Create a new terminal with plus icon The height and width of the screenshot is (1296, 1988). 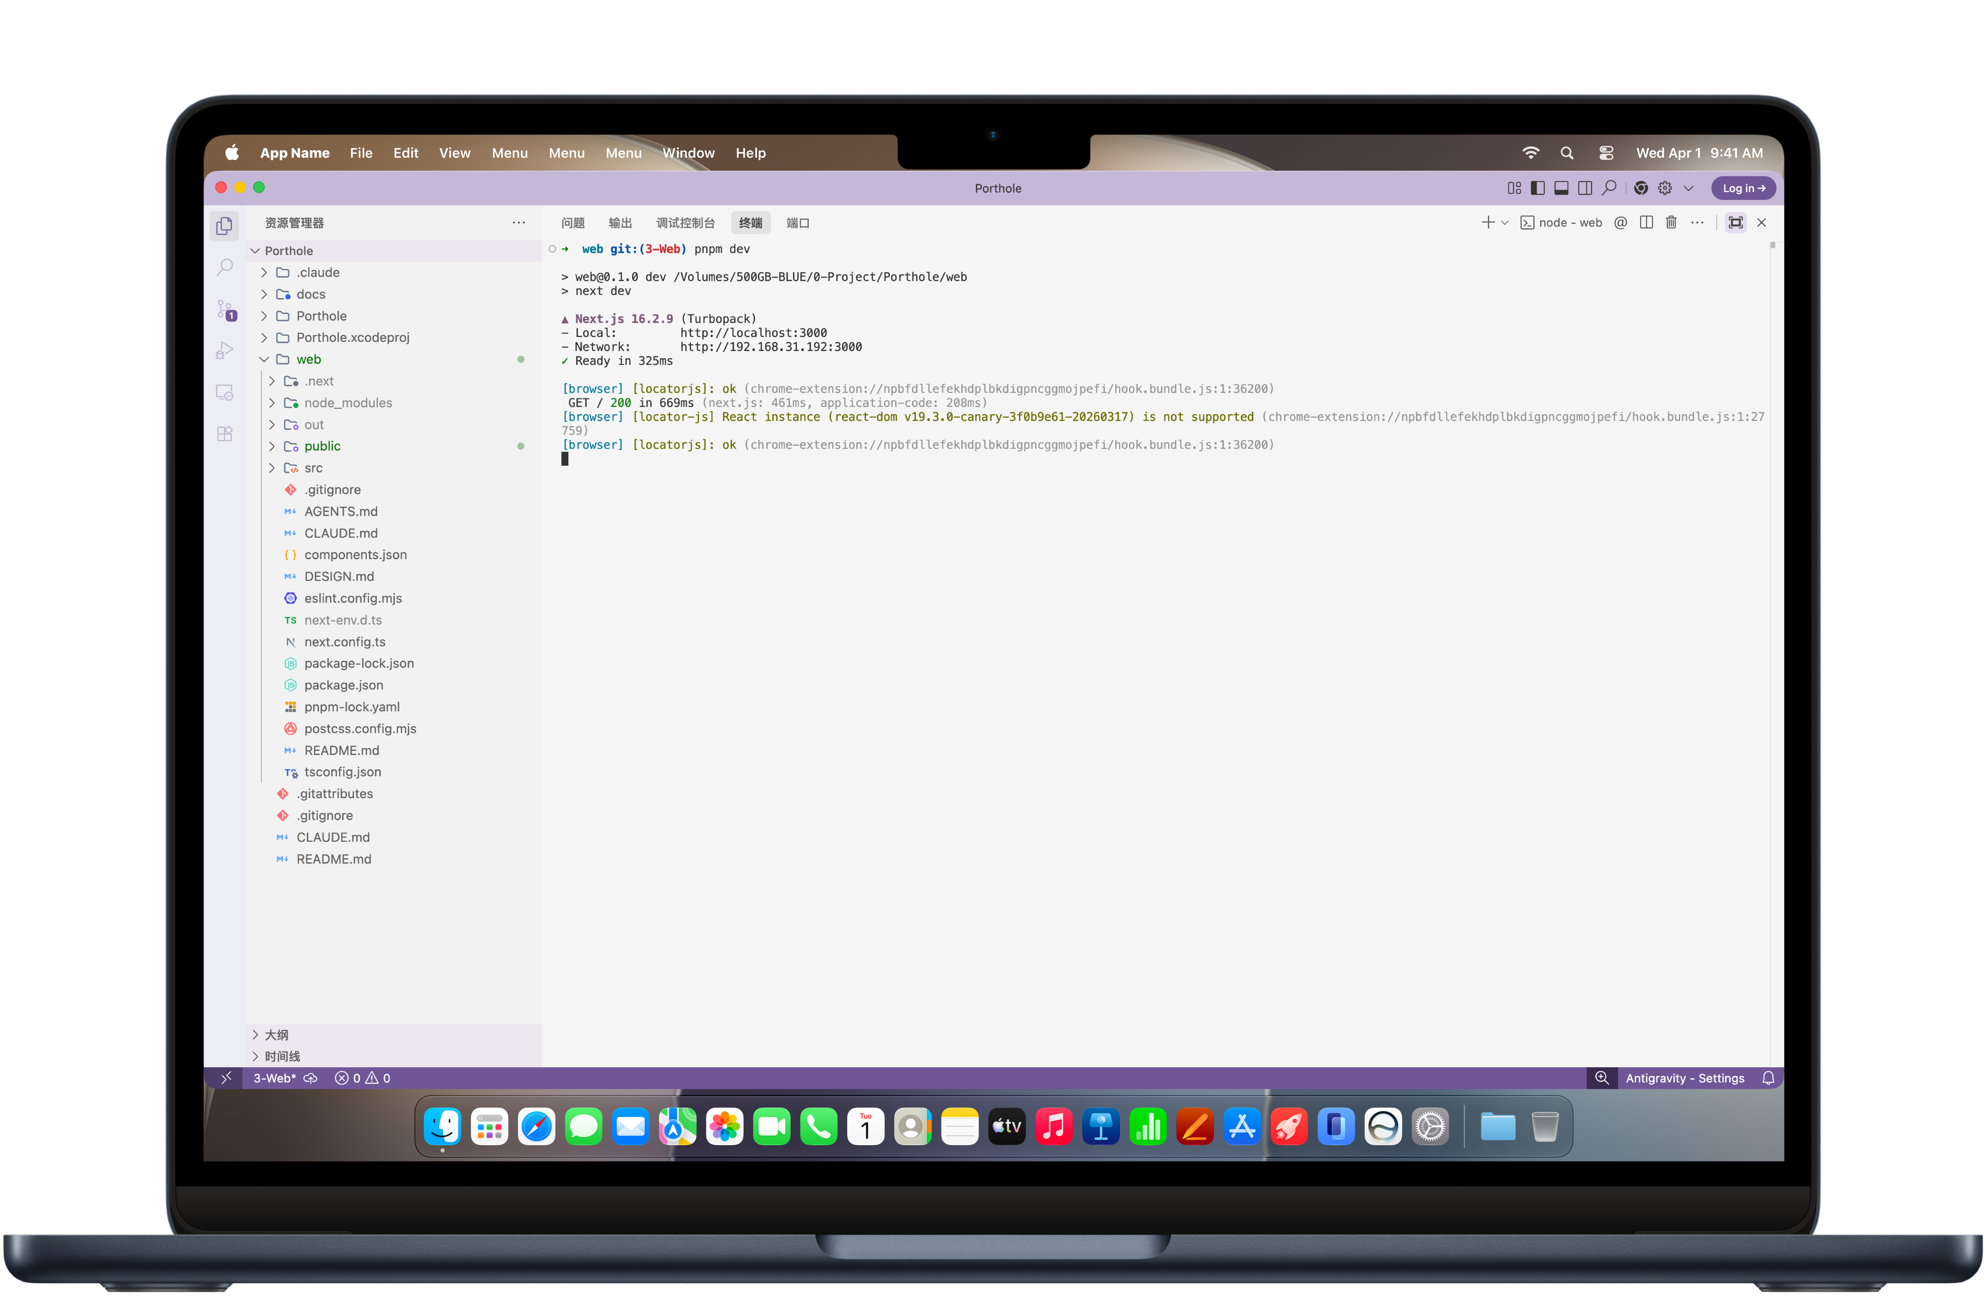coord(1488,222)
